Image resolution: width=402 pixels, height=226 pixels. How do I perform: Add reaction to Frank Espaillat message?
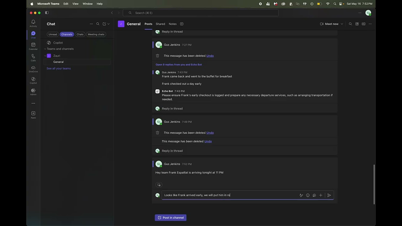pyautogui.click(x=159, y=185)
